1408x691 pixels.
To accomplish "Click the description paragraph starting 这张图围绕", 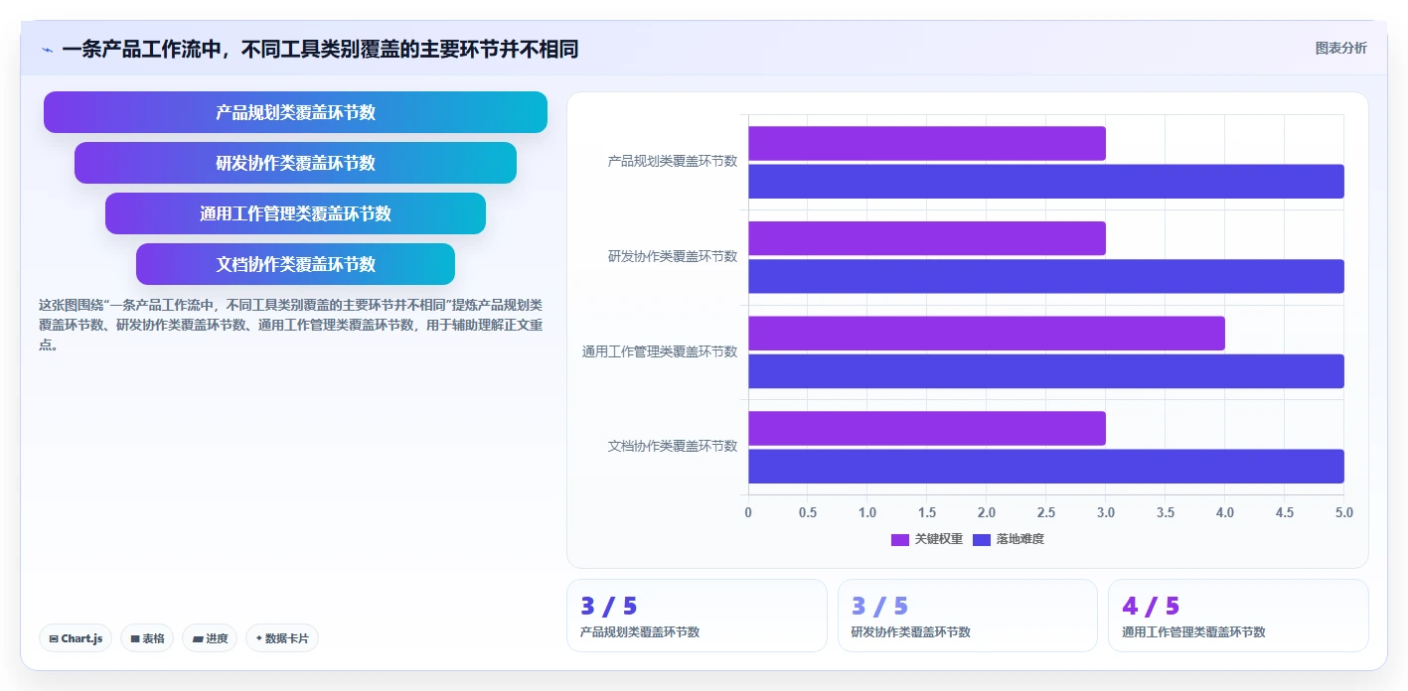I will 290,325.
